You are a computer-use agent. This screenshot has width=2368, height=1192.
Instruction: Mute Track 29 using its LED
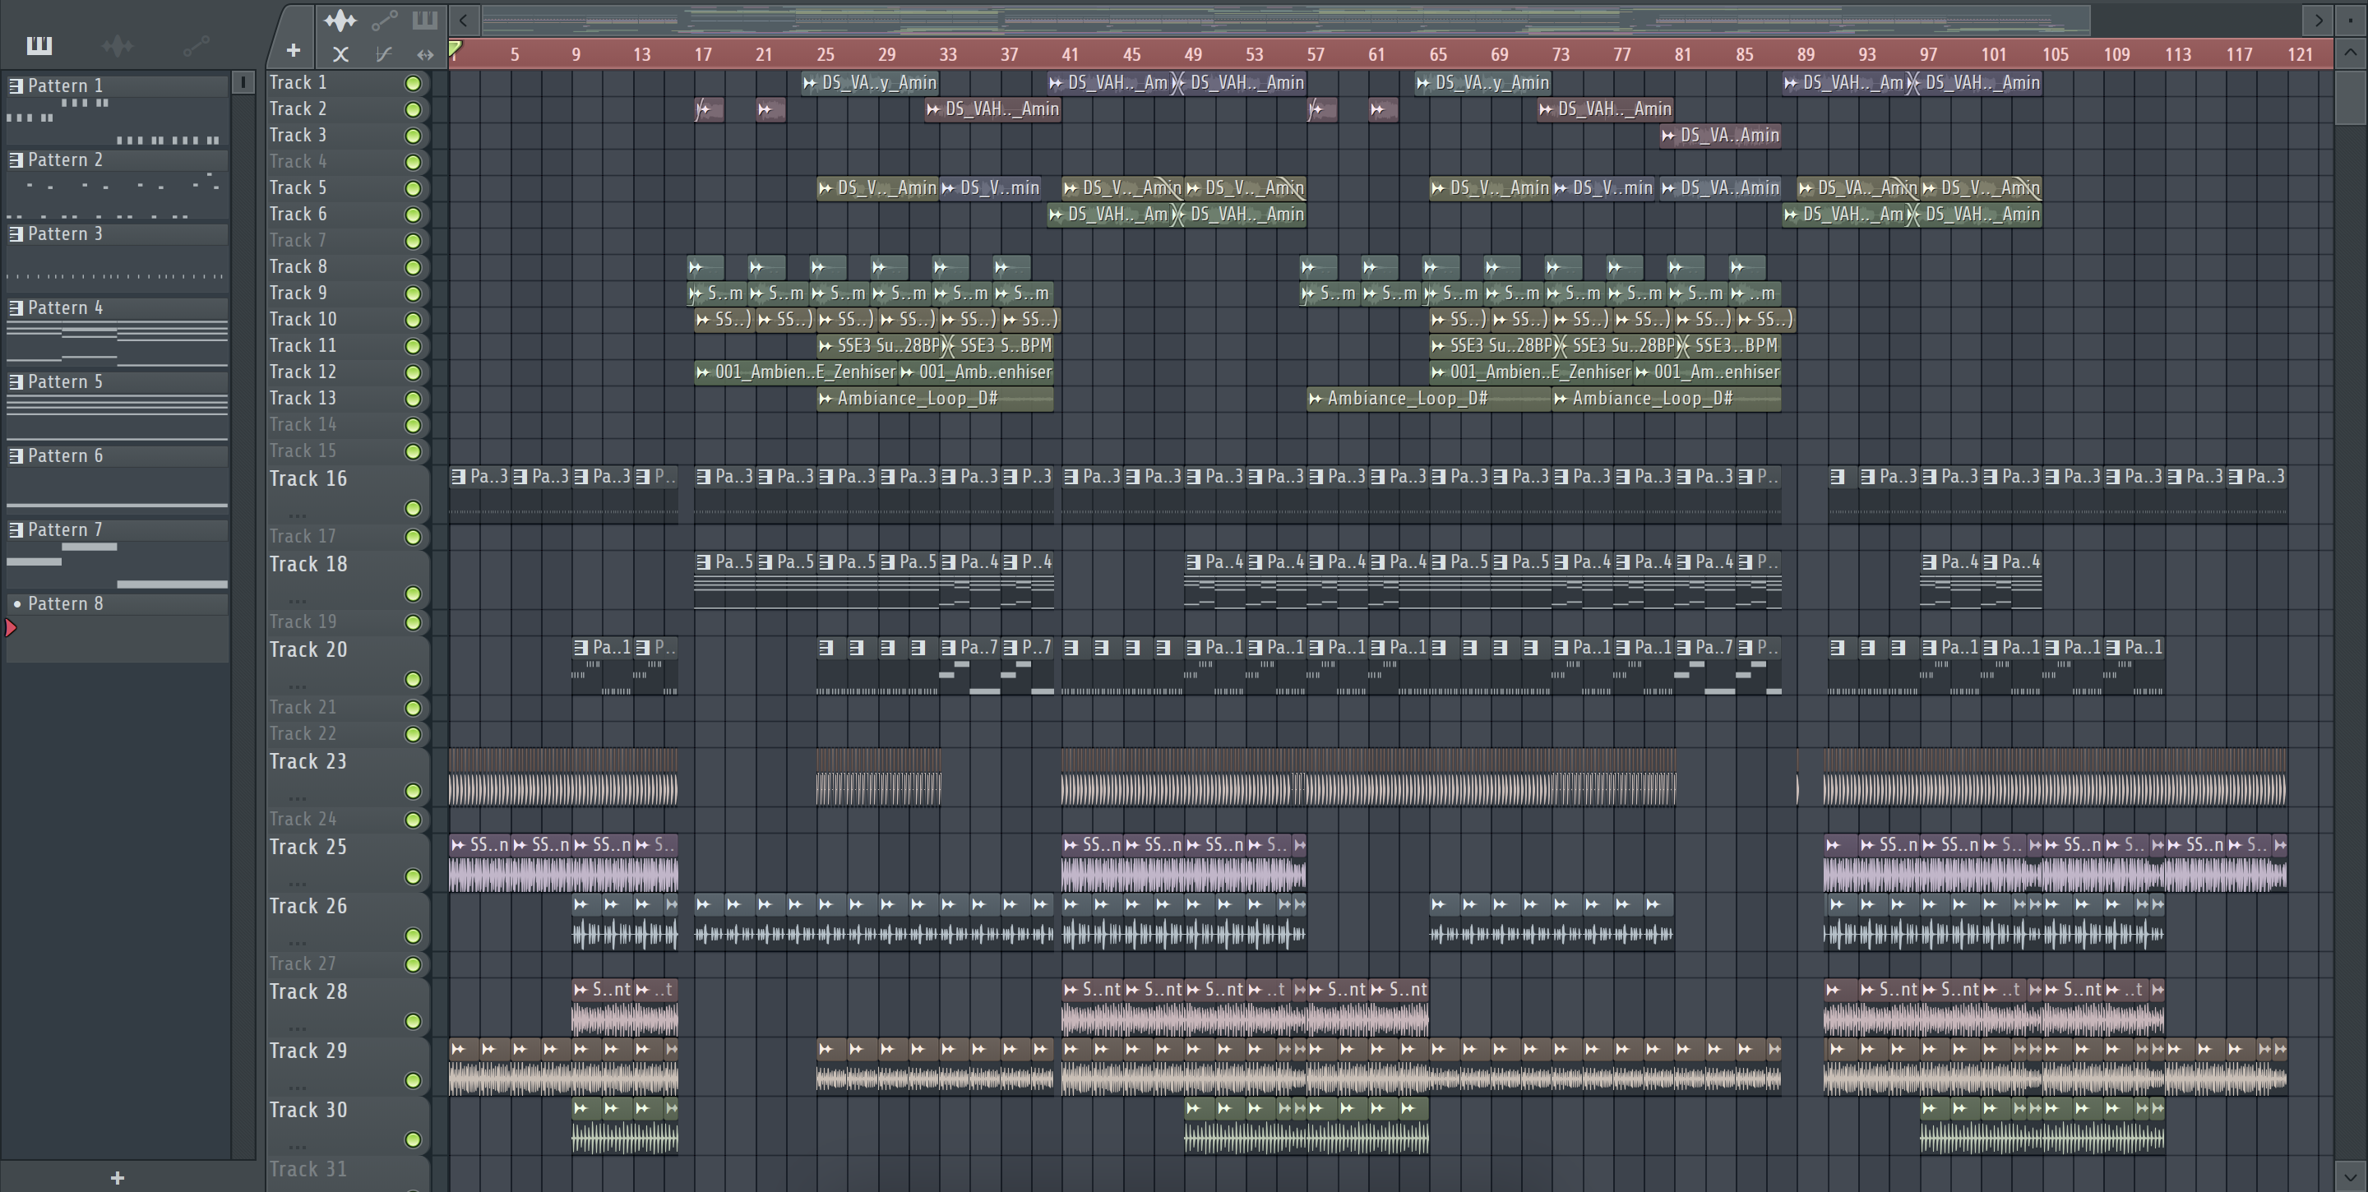point(414,1081)
